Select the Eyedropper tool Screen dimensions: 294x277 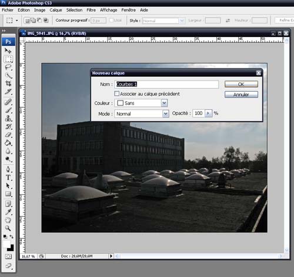click(8, 212)
